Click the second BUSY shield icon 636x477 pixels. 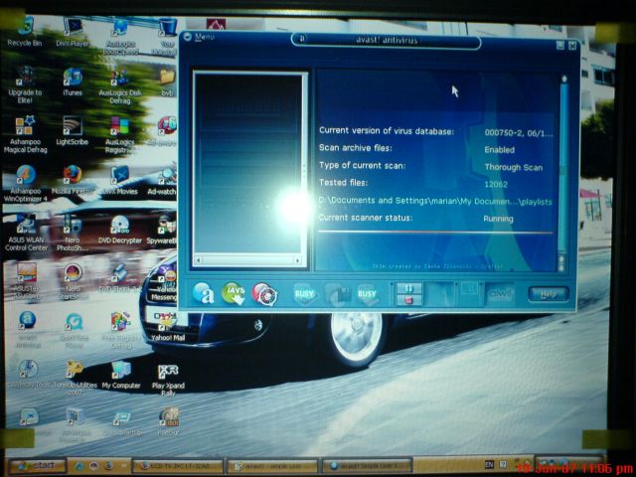[367, 294]
